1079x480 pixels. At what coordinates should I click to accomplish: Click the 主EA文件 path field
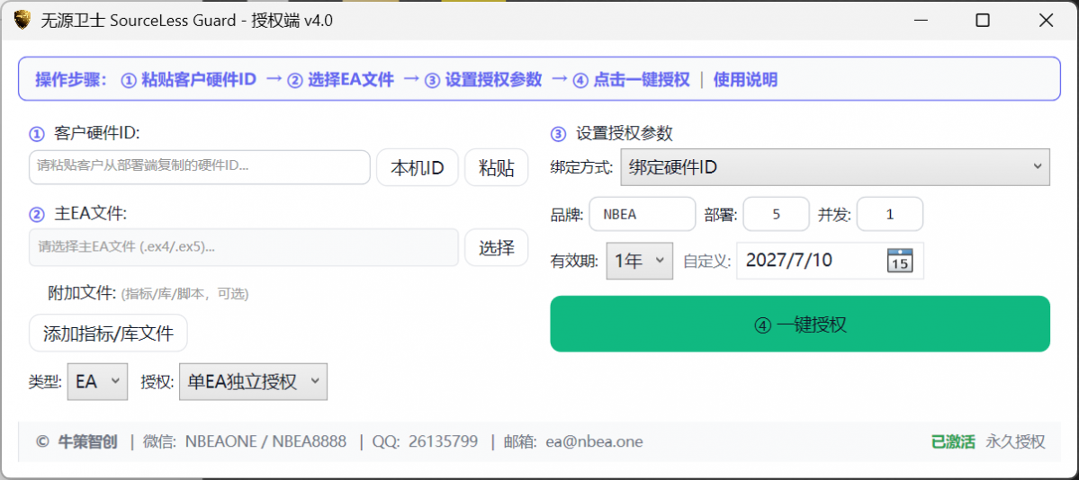click(x=244, y=247)
